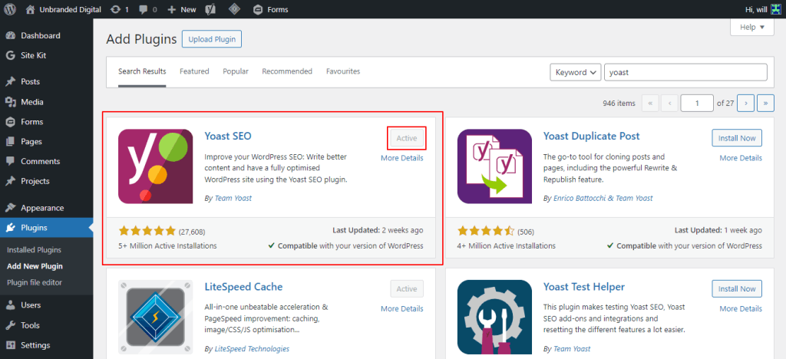The image size is (786, 359).
Task: Click the Projects pin icon in sidebar
Action: [11, 181]
